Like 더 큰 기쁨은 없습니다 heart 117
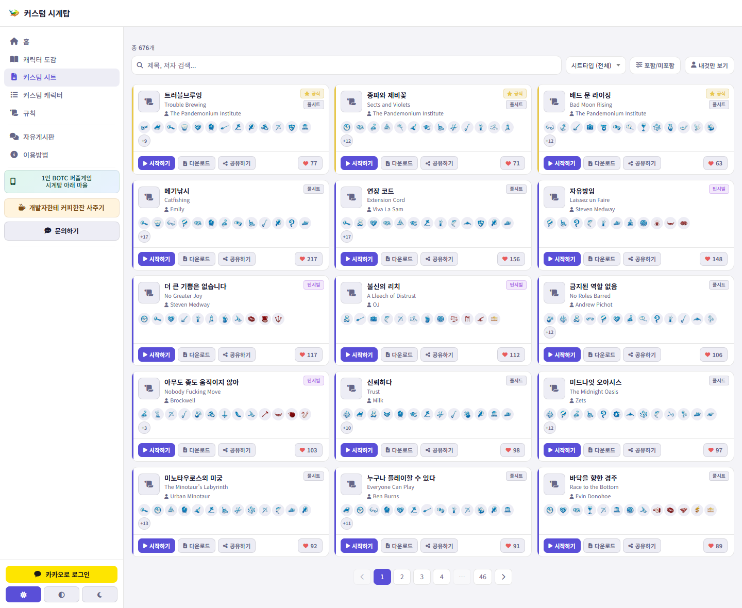The width and height of the screenshot is (742, 608). click(x=308, y=355)
